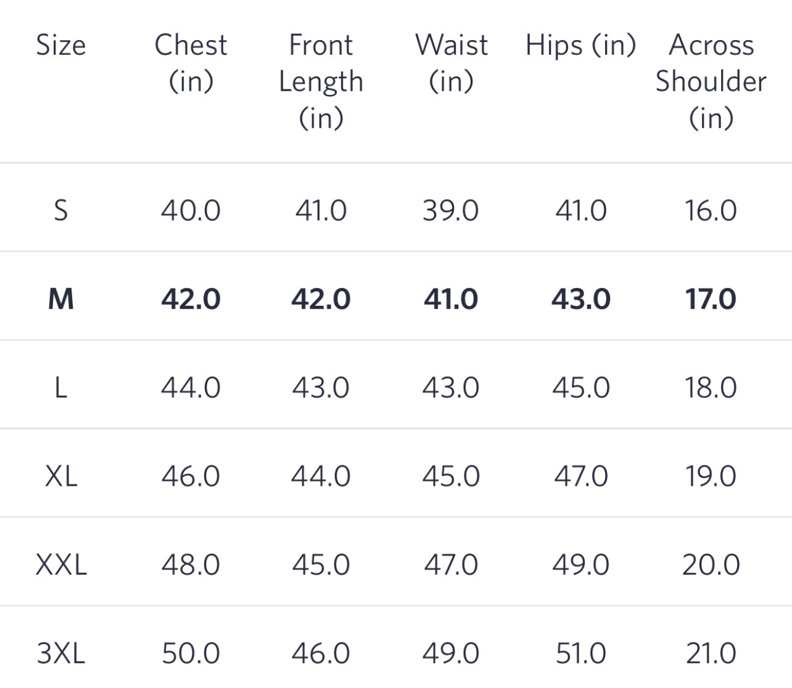Click the Across Shoulder (in) header
The height and width of the screenshot is (688, 792).
pyautogui.click(x=711, y=81)
